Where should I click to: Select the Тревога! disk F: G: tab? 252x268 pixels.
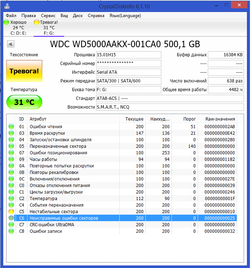pyautogui.click(x=49, y=28)
